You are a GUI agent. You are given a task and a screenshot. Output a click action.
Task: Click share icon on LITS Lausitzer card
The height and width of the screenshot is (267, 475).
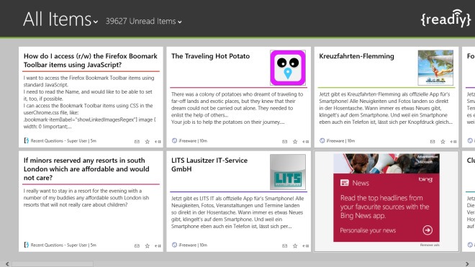306,246
